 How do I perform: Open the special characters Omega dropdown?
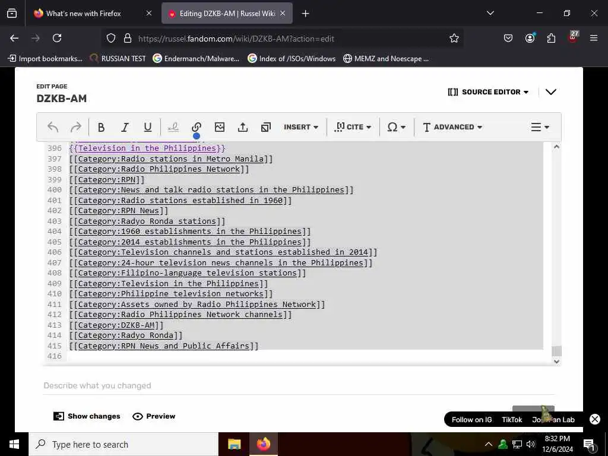[x=396, y=127]
